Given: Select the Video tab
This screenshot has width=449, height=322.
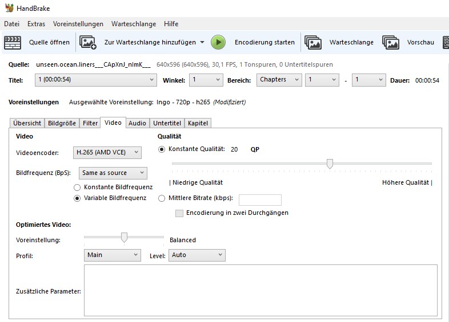Looking at the screenshot, I should click(113, 123).
